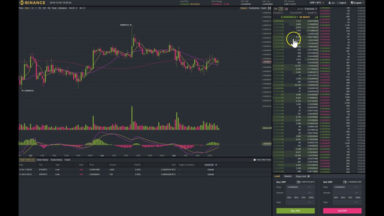Choose 50% in Sell XRP form
The height and width of the screenshot is (216, 384).
click(343, 197)
